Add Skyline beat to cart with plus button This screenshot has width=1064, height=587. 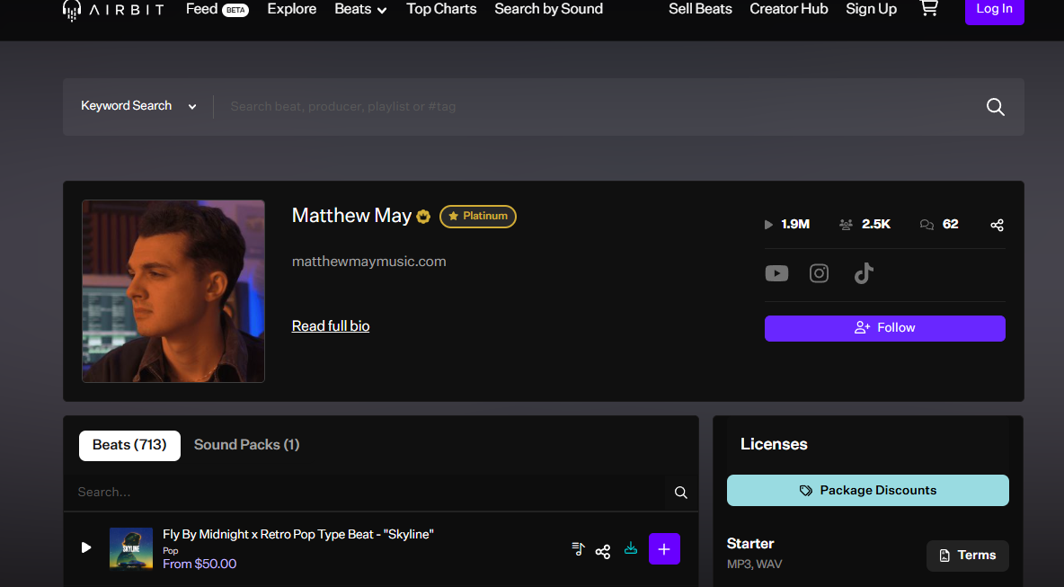(664, 549)
